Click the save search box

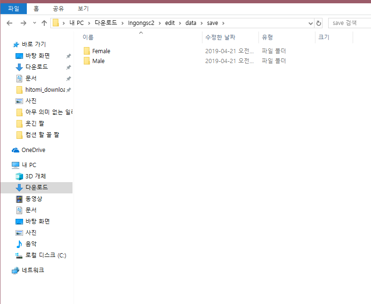click(347, 23)
